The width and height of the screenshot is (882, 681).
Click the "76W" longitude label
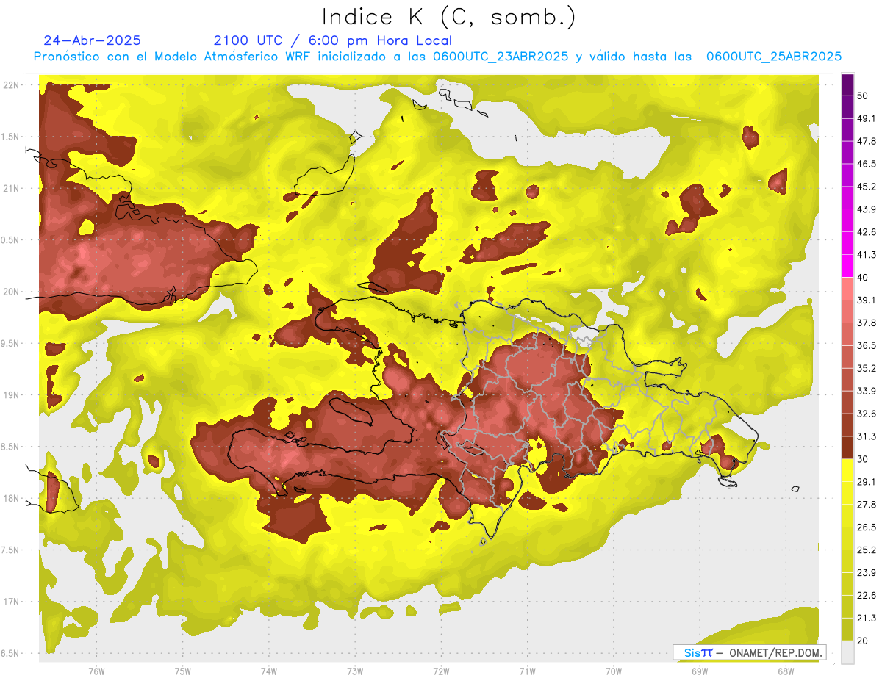coord(96,671)
